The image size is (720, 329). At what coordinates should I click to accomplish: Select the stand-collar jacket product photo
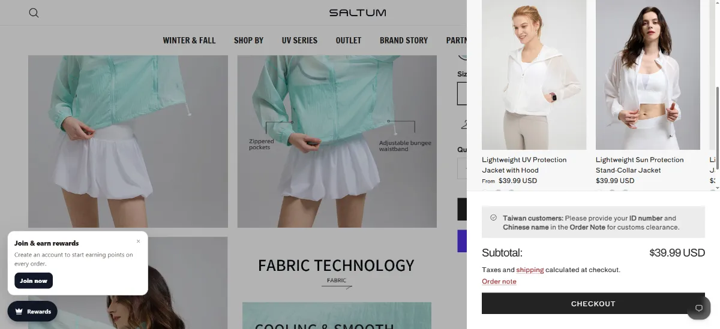point(648,74)
